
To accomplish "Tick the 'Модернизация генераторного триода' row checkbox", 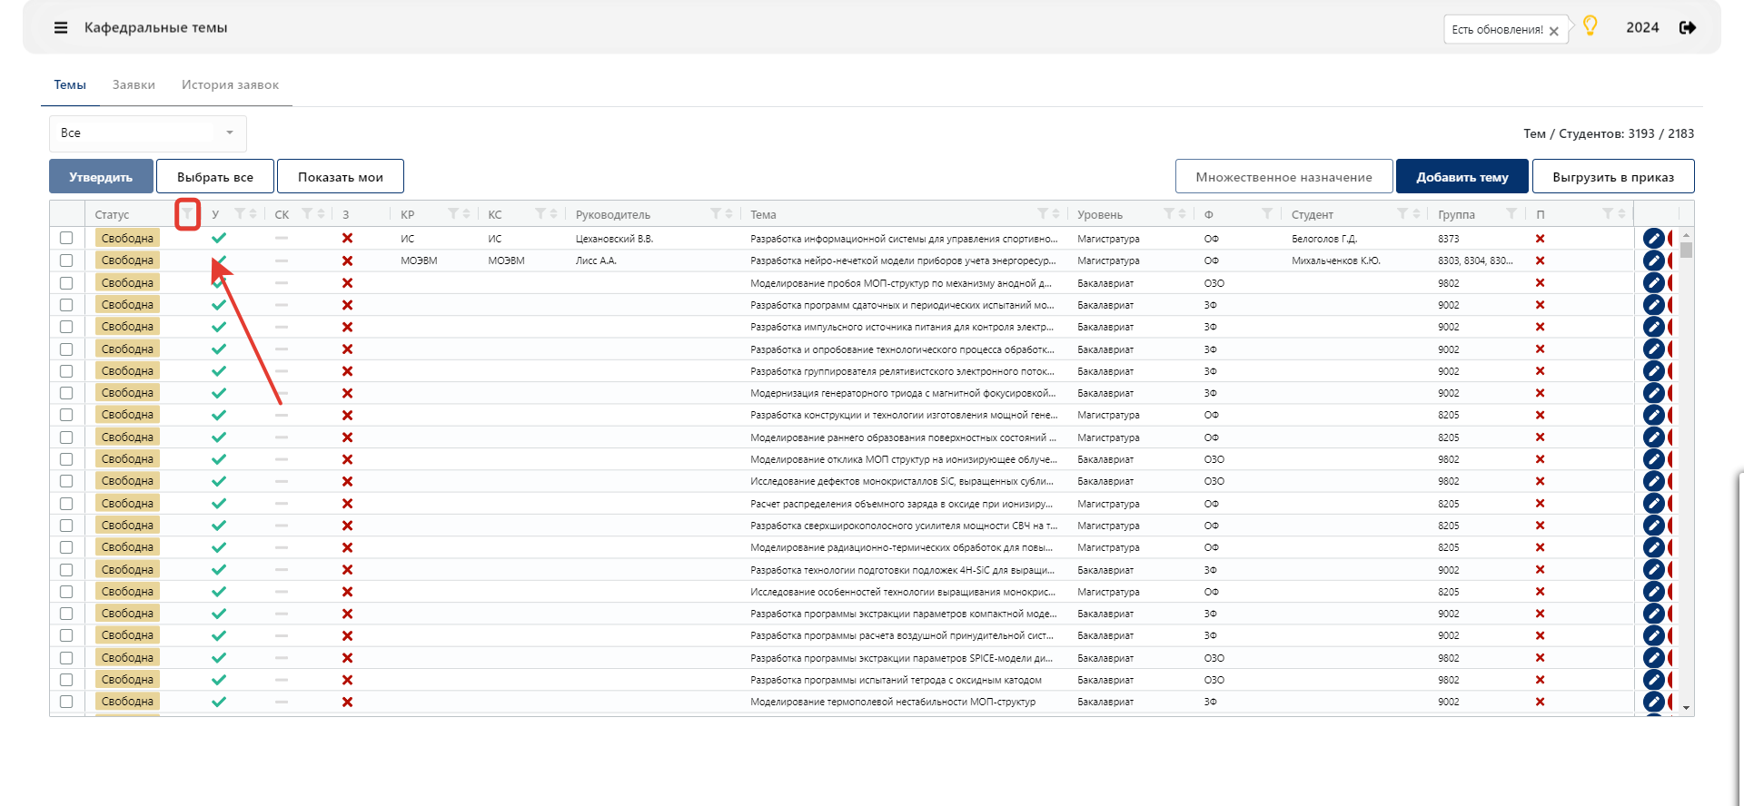I will [66, 393].
